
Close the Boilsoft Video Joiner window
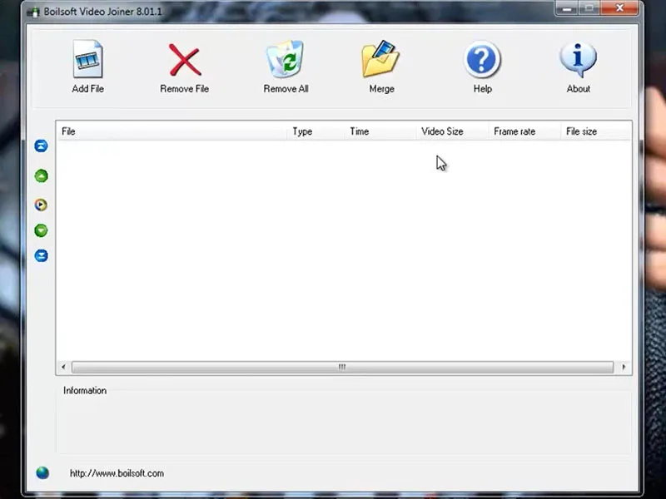(619, 8)
